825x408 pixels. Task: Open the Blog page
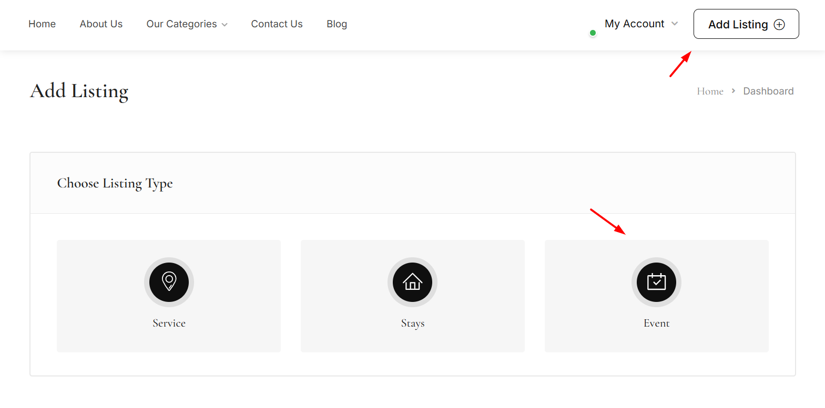337,24
